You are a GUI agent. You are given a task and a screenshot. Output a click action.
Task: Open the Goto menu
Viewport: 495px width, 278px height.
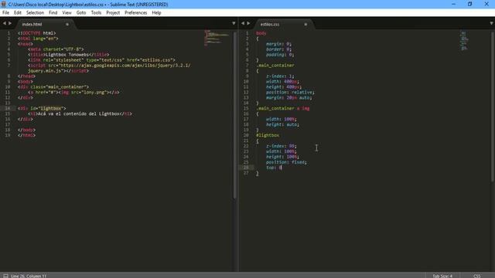tap(81, 12)
